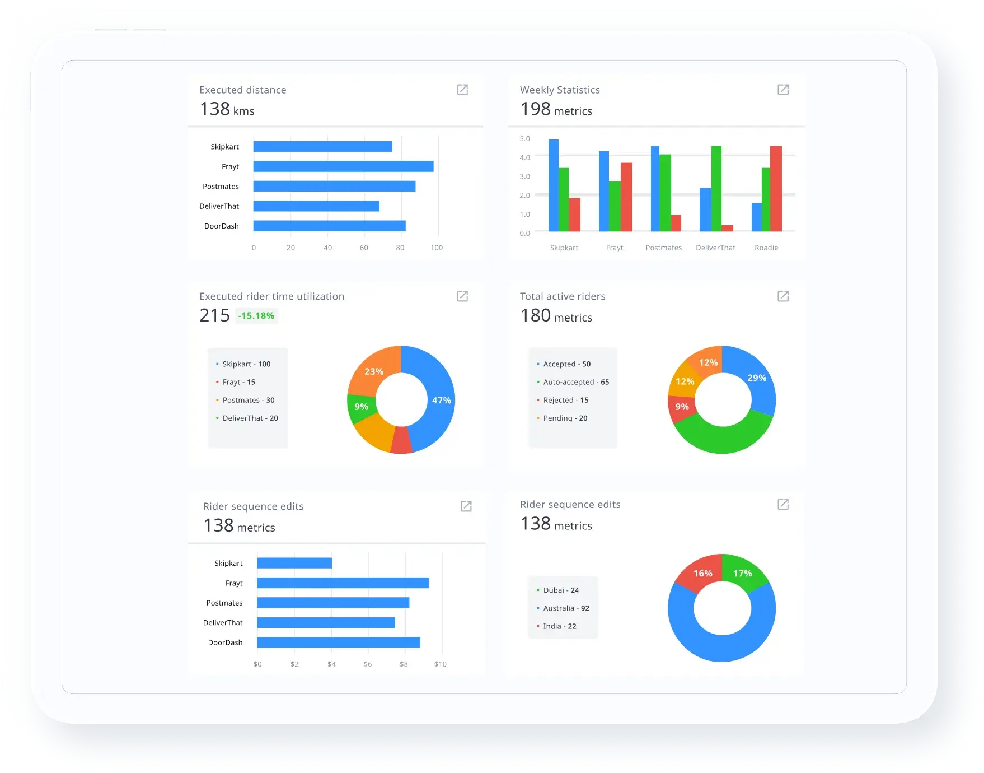Open pop-out icon on Rider sequence edits bar chart card
The width and height of the screenshot is (984, 773).
[x=466, y=506]
